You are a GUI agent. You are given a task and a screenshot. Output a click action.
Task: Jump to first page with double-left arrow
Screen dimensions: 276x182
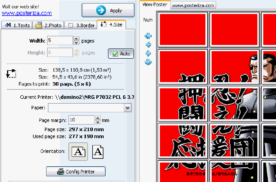pos(148,36)
